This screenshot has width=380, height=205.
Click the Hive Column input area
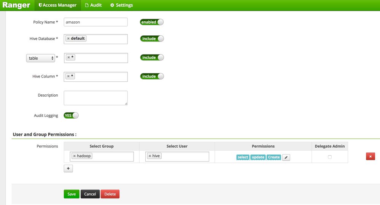click(x=96, y=77)
